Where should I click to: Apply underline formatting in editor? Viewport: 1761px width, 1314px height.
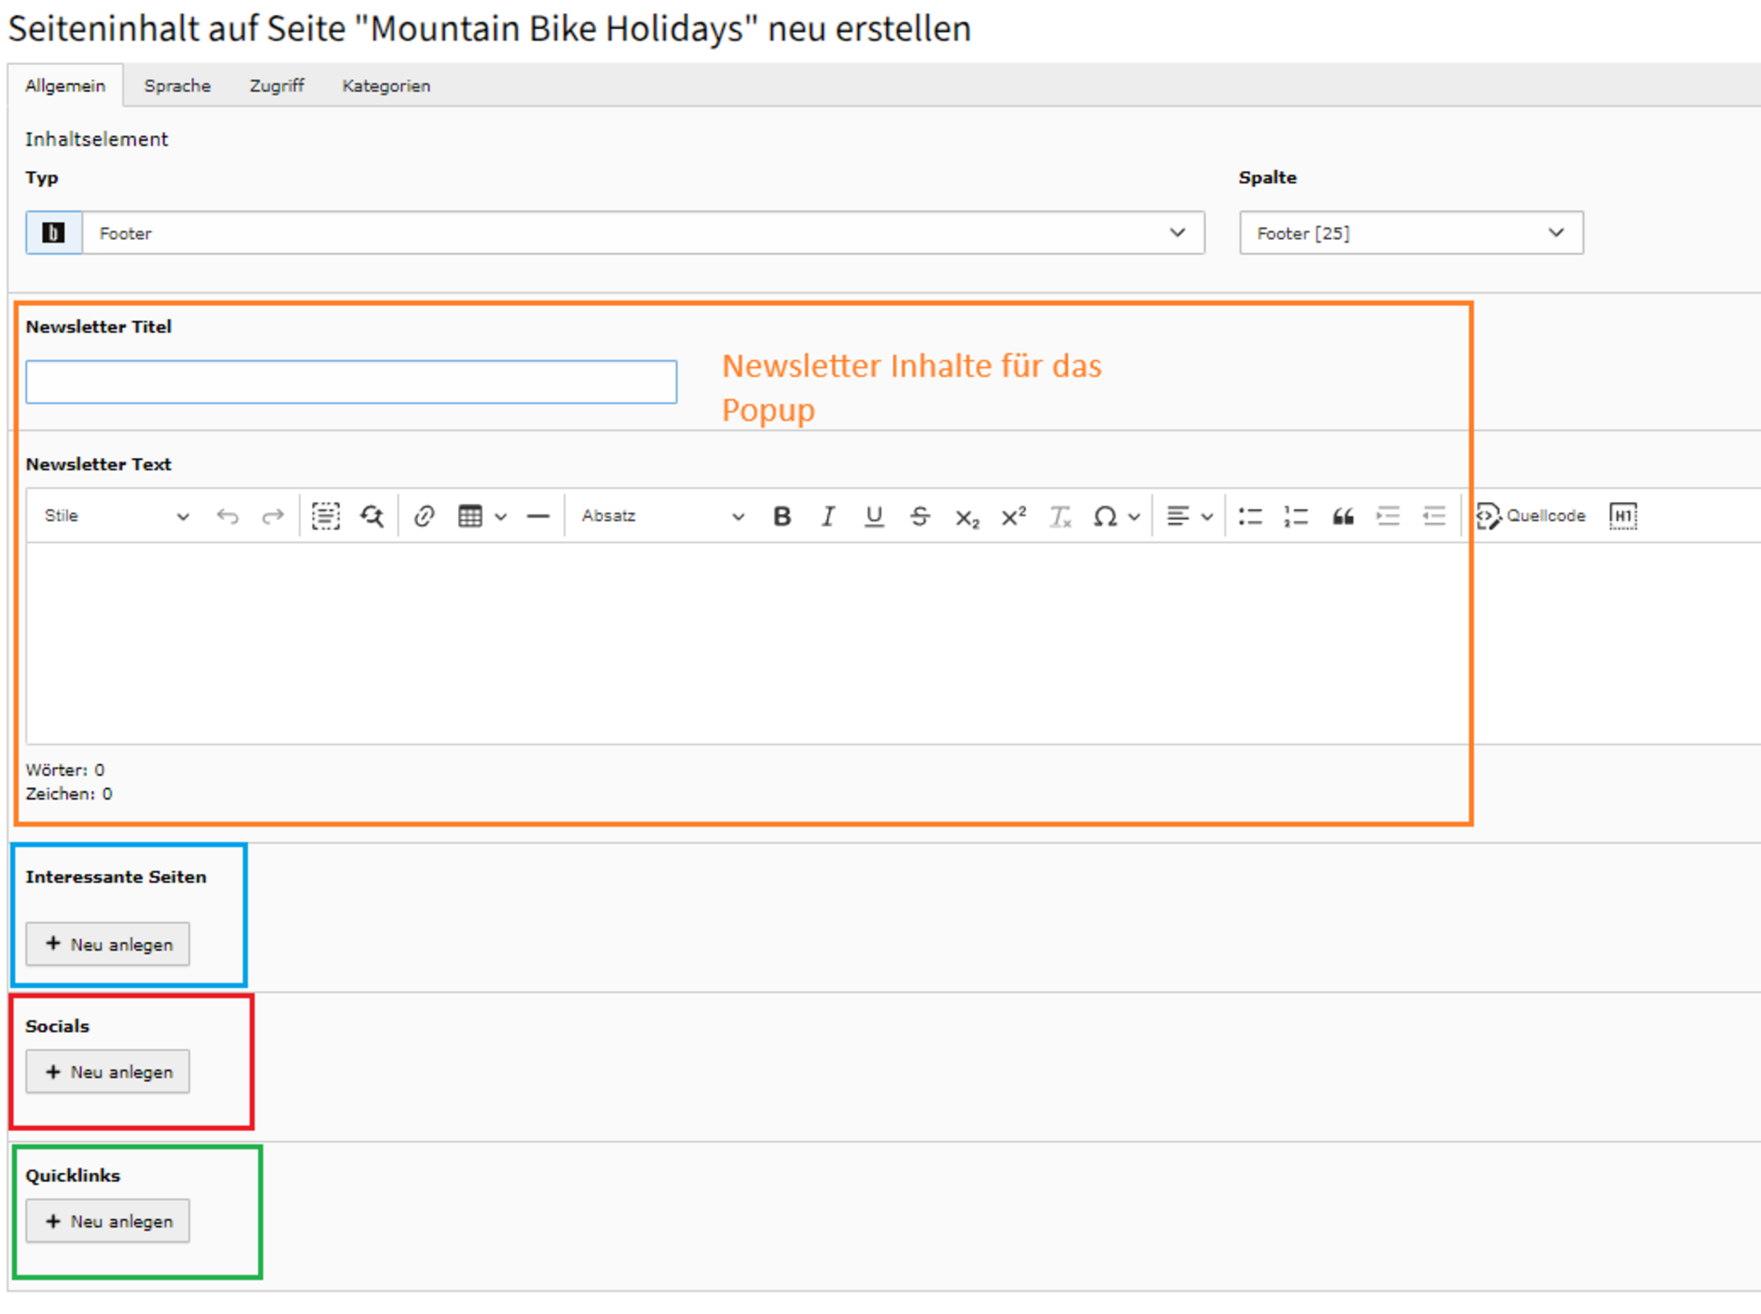coord(874,516)
